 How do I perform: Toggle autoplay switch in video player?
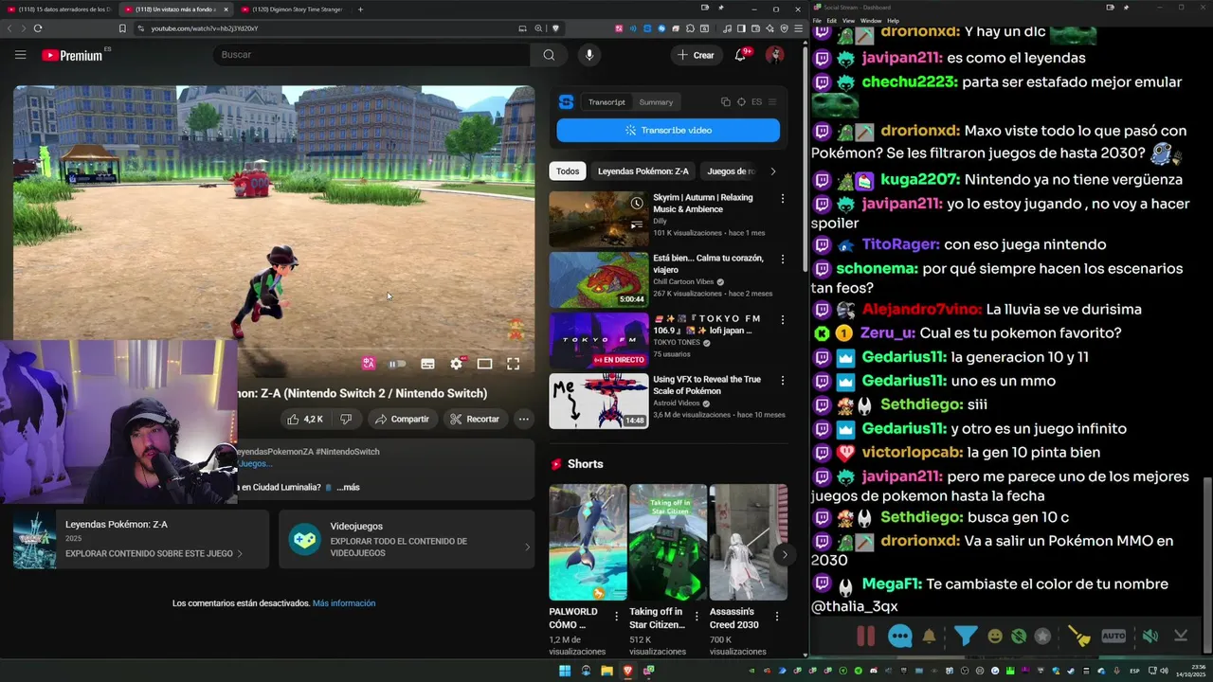(x=397, y=364)
